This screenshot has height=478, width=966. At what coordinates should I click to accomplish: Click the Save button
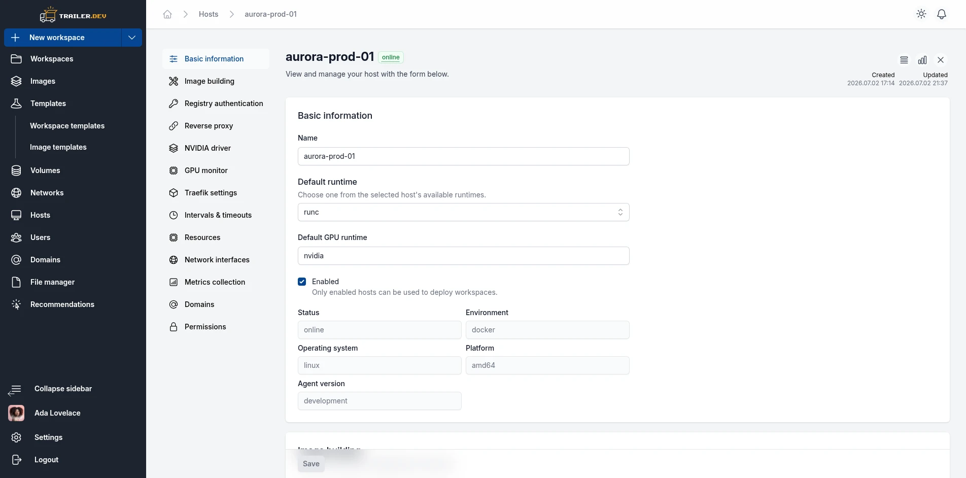pos(311,464)
